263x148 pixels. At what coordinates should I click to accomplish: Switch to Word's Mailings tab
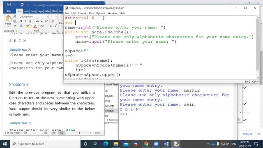pyautogui.click(x=54, y=11)
